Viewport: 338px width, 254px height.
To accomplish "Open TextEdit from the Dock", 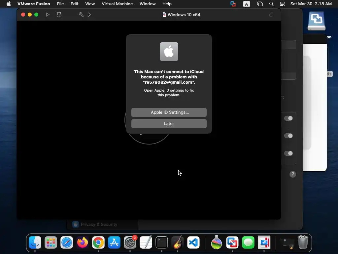I will (146, 242).
